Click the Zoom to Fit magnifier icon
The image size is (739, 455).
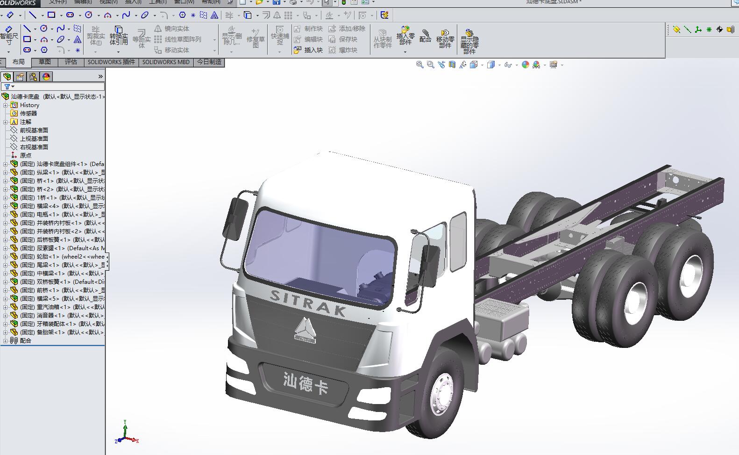point(420,65)
